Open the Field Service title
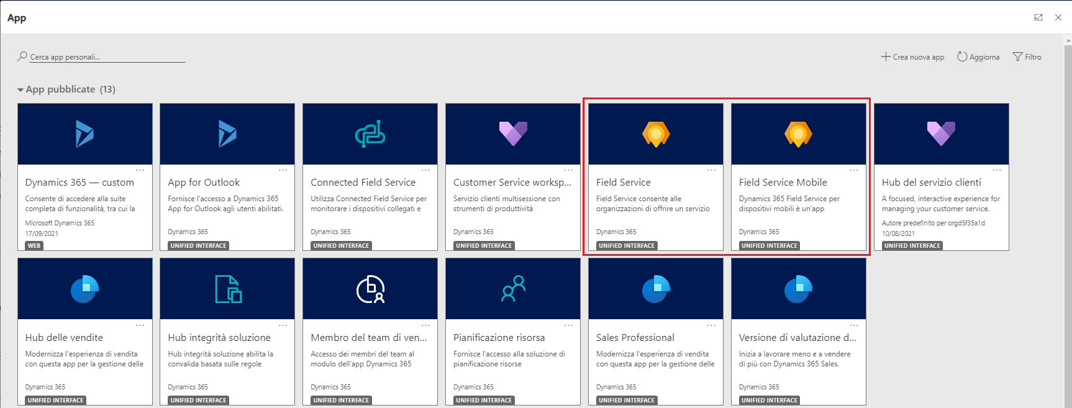This screenshot has width=1072, height=408. (624, 183)
